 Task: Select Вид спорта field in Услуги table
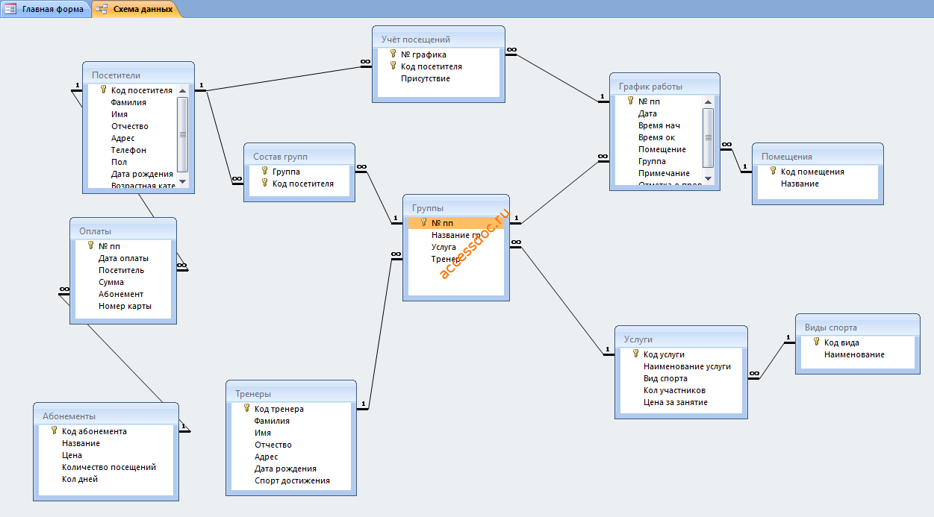point(665,378)
